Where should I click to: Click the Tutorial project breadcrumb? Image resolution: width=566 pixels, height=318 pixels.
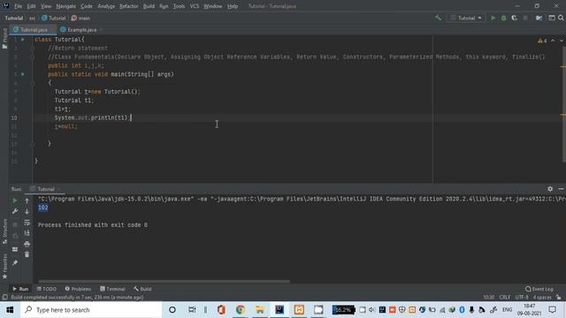tap(14, 18)
